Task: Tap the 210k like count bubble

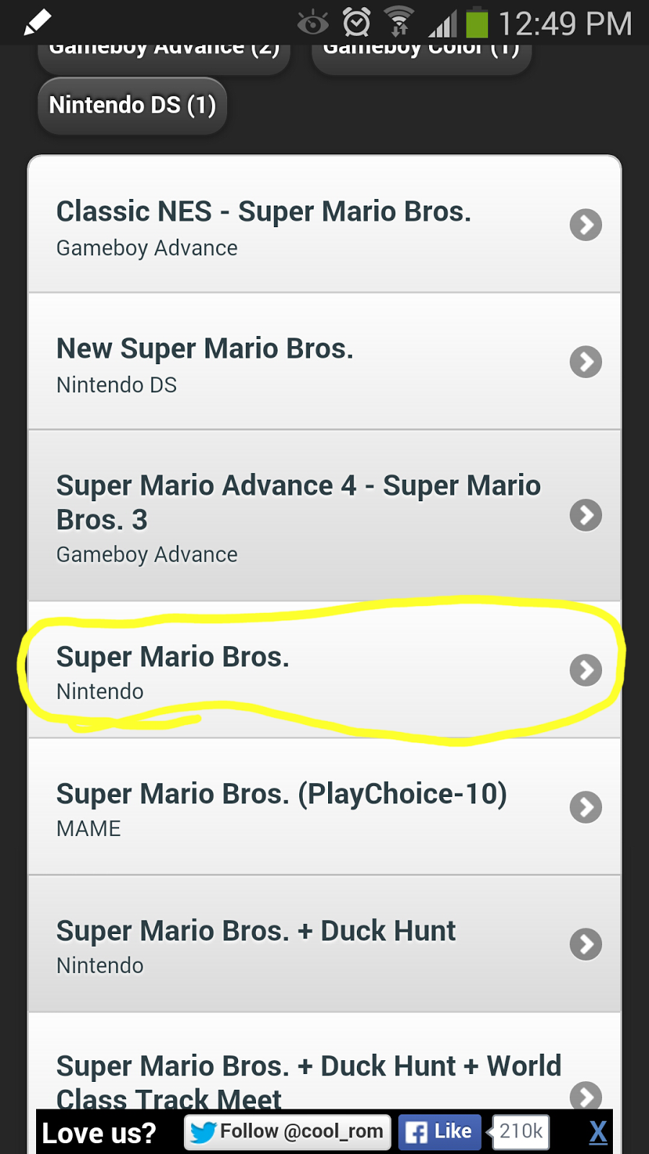Action: (521, 1132)
